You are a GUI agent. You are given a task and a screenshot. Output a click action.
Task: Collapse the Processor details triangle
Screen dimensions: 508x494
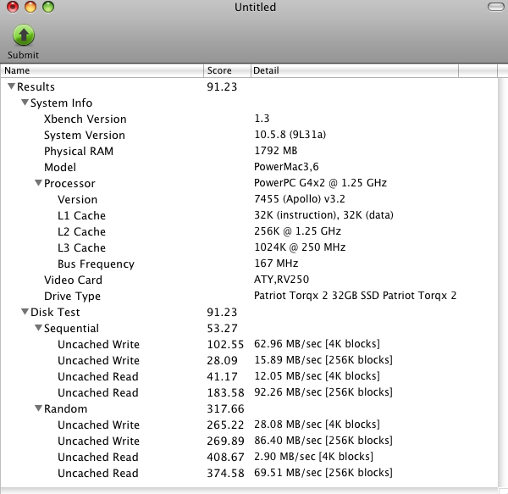[x=39, y=183]
